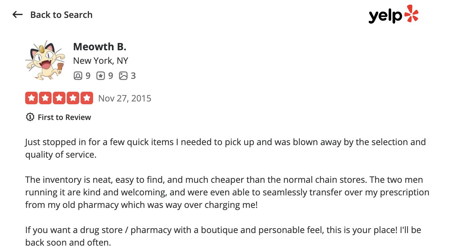Click the paragraph starting "The inventory is neat"

point(227,193)
